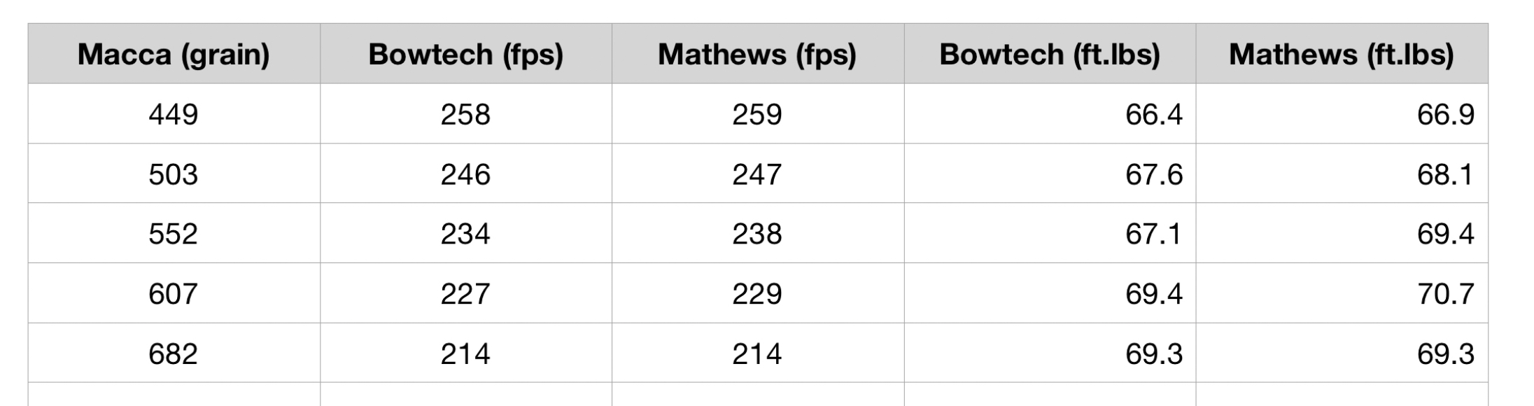
Task: Select the Mathews energy cell 70.7
Action: (x=1342, y=293)
